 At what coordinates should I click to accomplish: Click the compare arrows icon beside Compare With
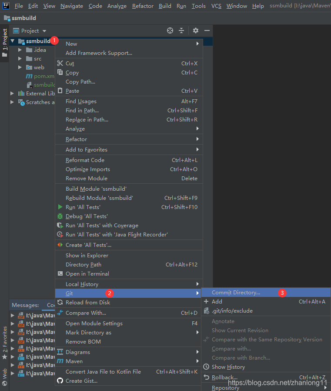[60, 313]
